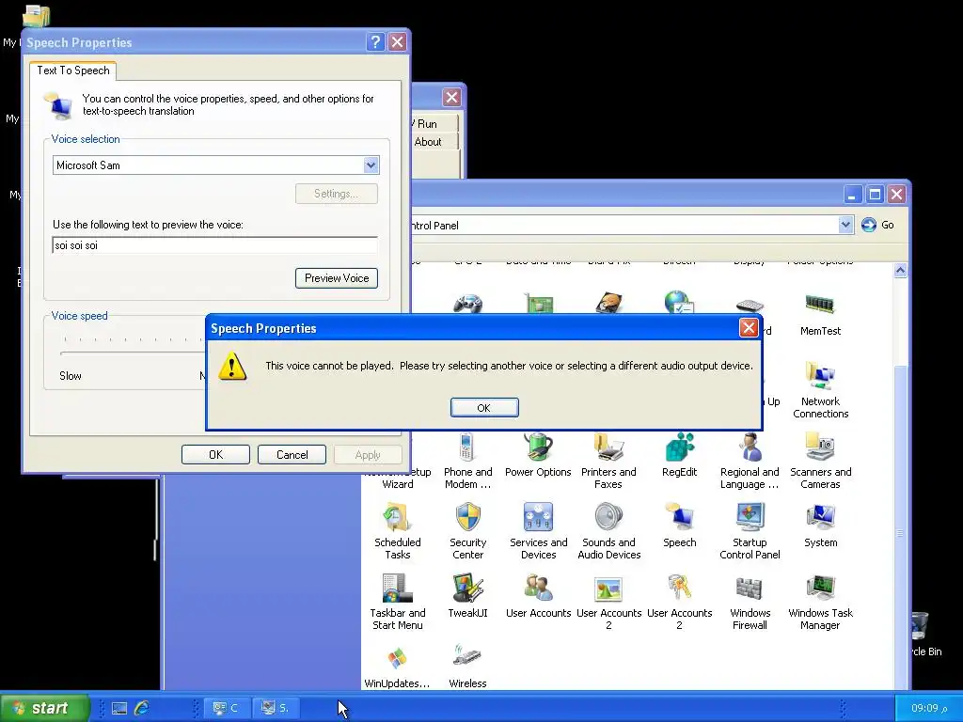Screen dimensions: 963x722
Task: Click the taskbar clock showing 09:09
Action: [x=928, y=708]
